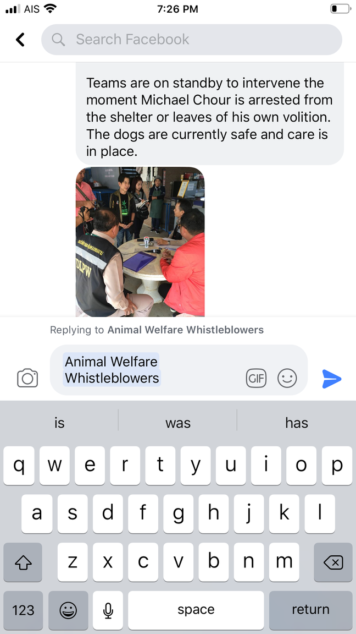Tap the keyboard microphone dictation key

(x=108, y=610)
